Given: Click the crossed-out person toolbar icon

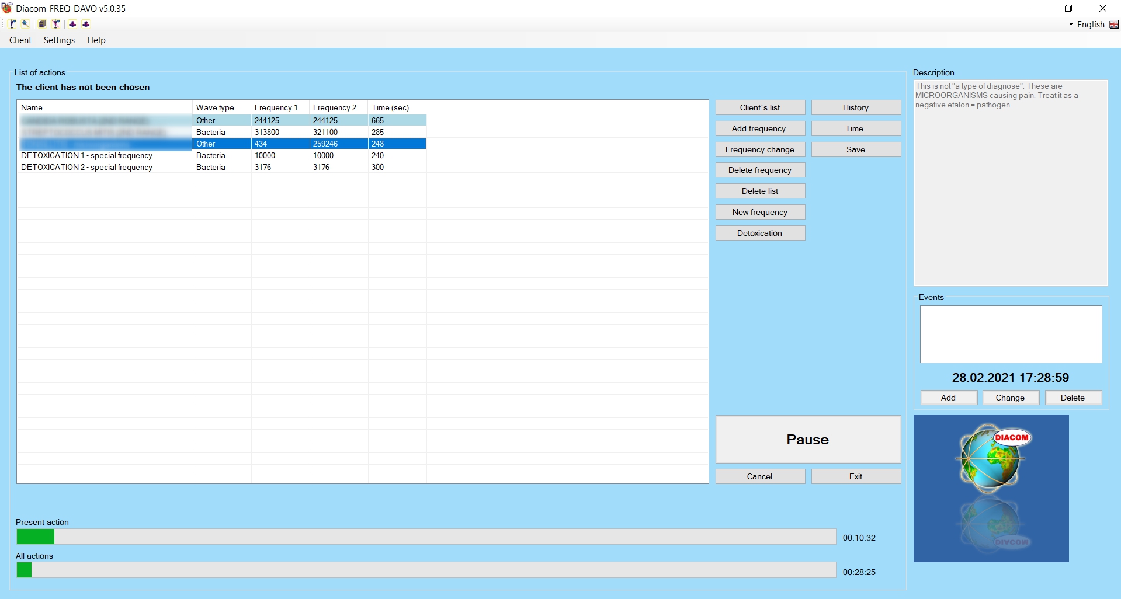Looking at the screenshot, I should tap(56, 24).
